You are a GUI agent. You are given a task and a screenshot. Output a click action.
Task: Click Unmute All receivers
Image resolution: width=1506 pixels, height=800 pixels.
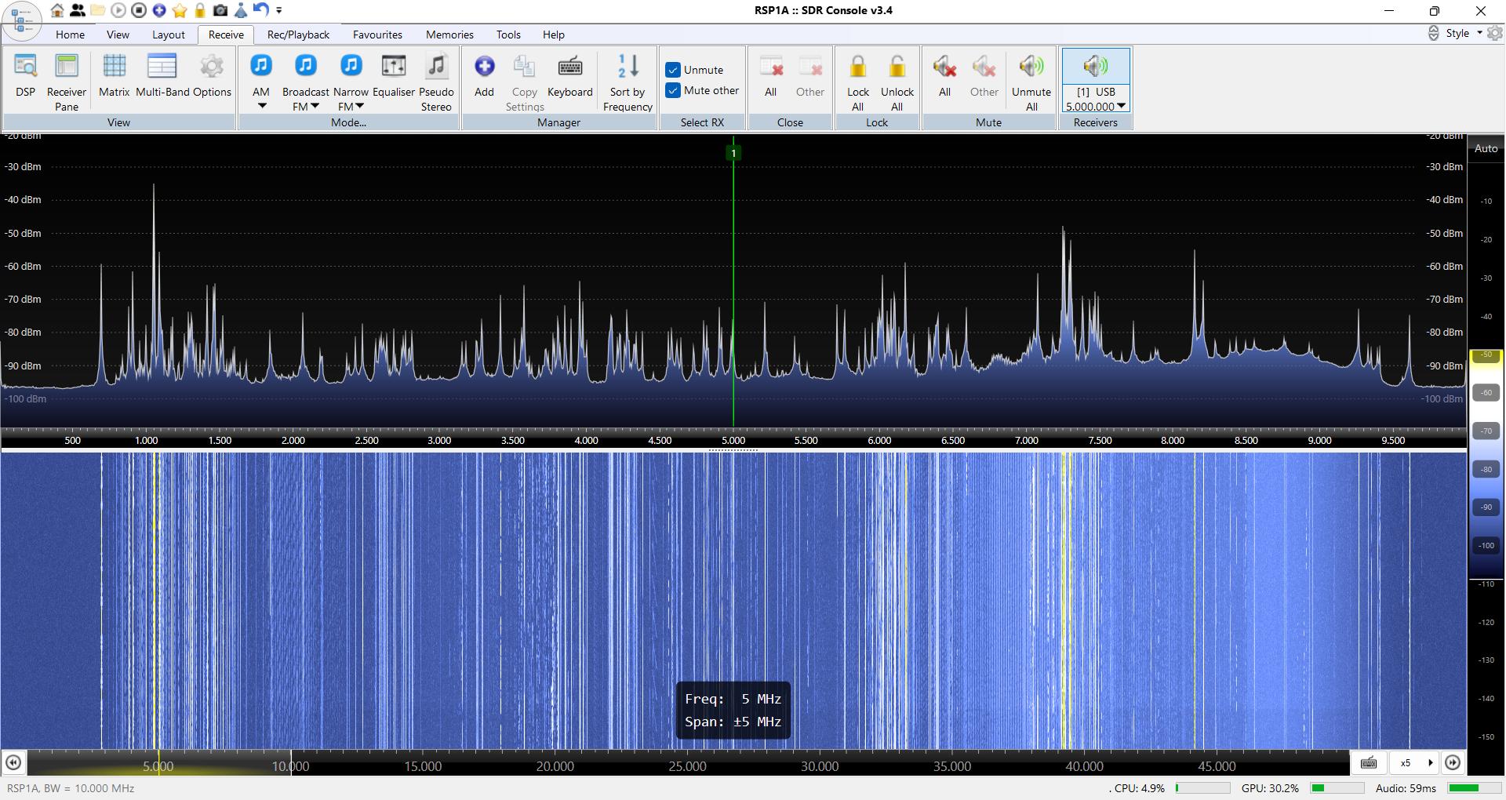[1031, 82]
